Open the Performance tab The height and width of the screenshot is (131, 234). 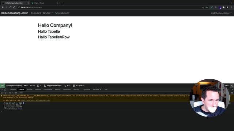point(48,90)
